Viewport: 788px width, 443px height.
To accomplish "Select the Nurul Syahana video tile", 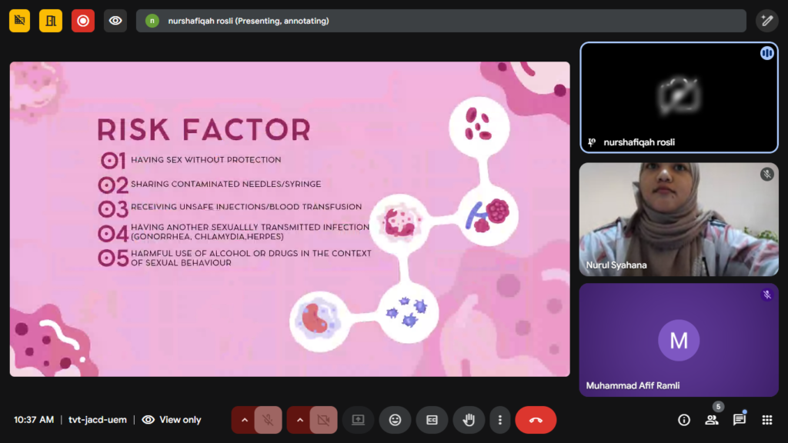I will 678,219.
